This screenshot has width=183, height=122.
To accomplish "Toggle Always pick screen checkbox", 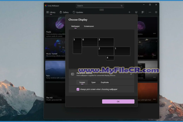I will tap(78, 89).
